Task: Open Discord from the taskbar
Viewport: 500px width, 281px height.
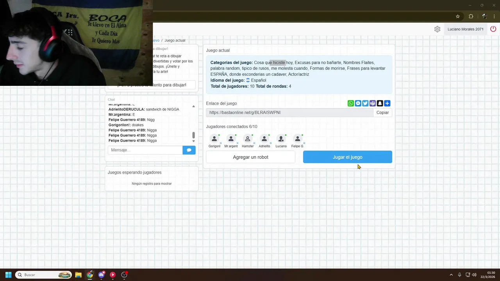Action: coord(102,275)
